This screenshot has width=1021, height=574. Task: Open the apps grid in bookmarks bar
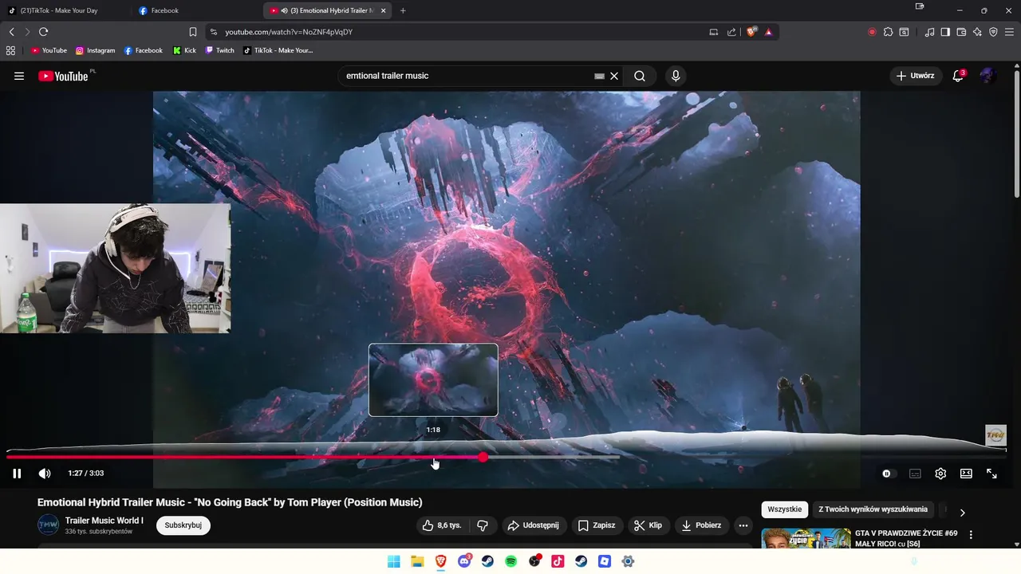[x=10, y=50]
